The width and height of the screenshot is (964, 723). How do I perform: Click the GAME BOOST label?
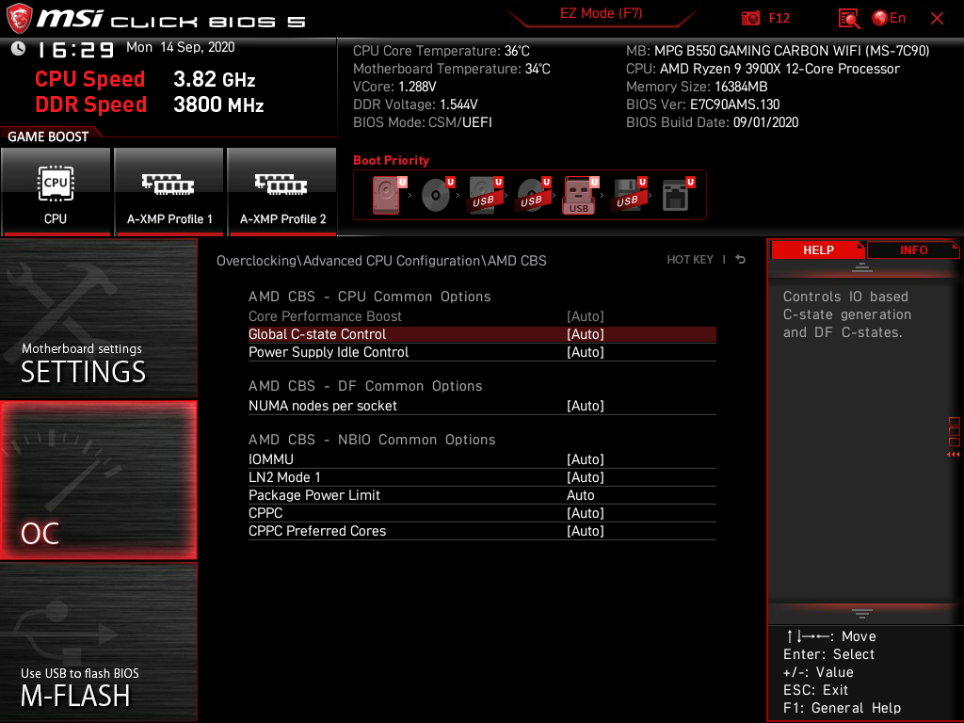point(48,137)
